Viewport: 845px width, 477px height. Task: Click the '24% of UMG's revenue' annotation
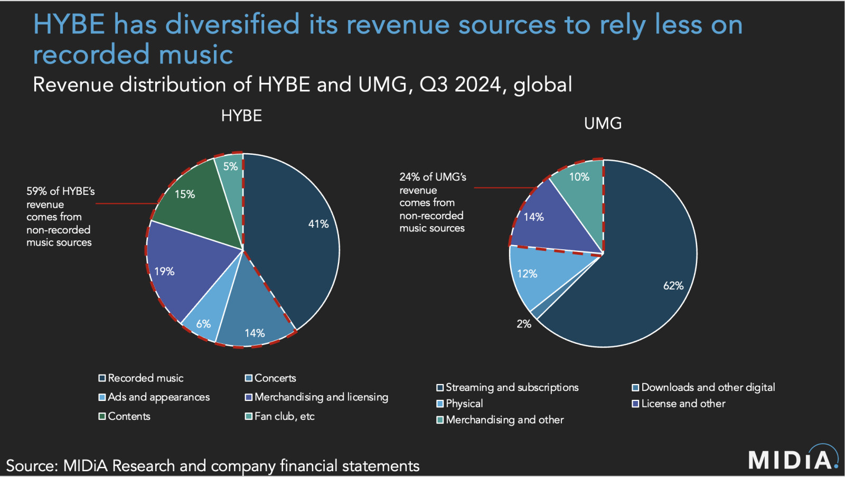[433, 202]
